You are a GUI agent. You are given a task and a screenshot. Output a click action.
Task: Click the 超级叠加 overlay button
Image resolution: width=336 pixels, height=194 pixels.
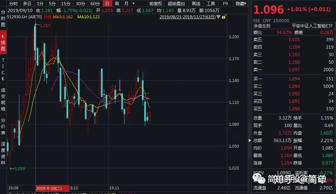point(176,4)
